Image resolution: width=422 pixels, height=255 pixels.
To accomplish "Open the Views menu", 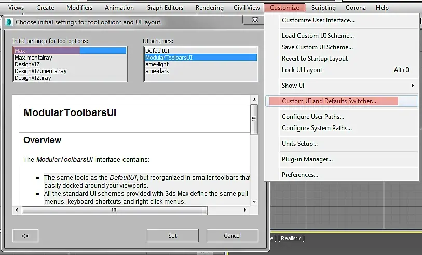I will [16, 8].
